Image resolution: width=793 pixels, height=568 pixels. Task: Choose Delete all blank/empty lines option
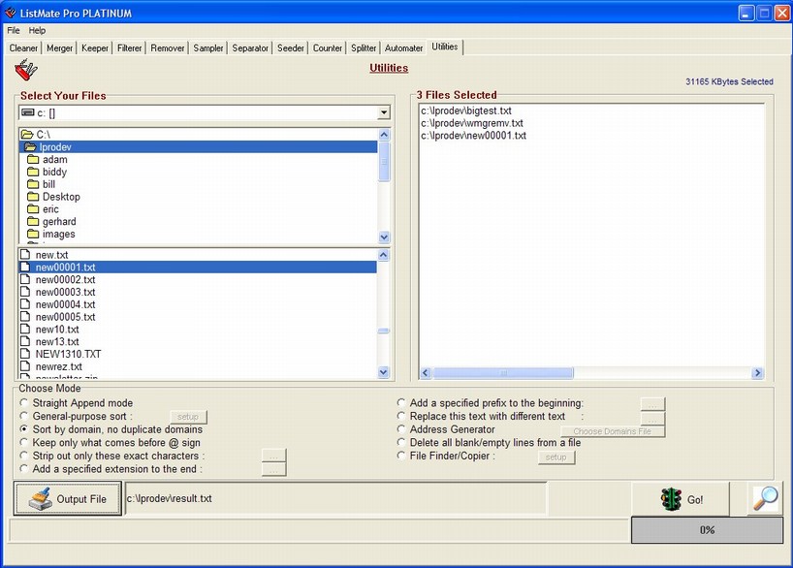pos(402,443)
